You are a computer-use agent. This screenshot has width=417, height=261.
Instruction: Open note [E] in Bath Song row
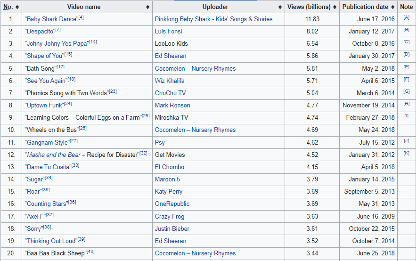[x=406, y=67]
